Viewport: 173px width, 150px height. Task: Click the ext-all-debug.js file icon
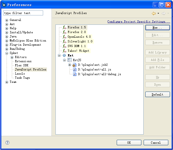75,74
